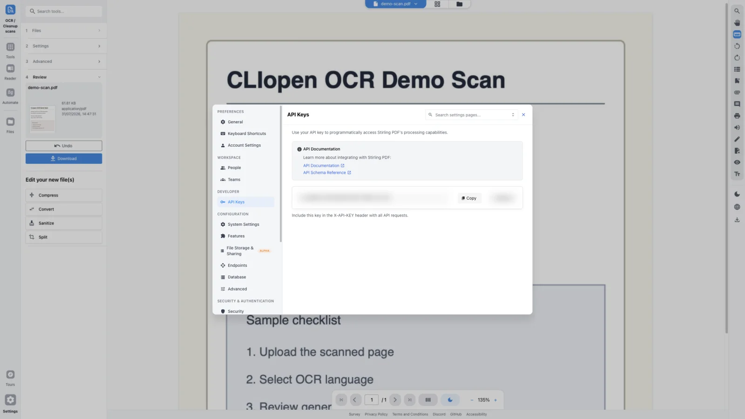Screen dimensions: 745x419
Task: Rotate the page clockwise
Action: coord(737,58)
